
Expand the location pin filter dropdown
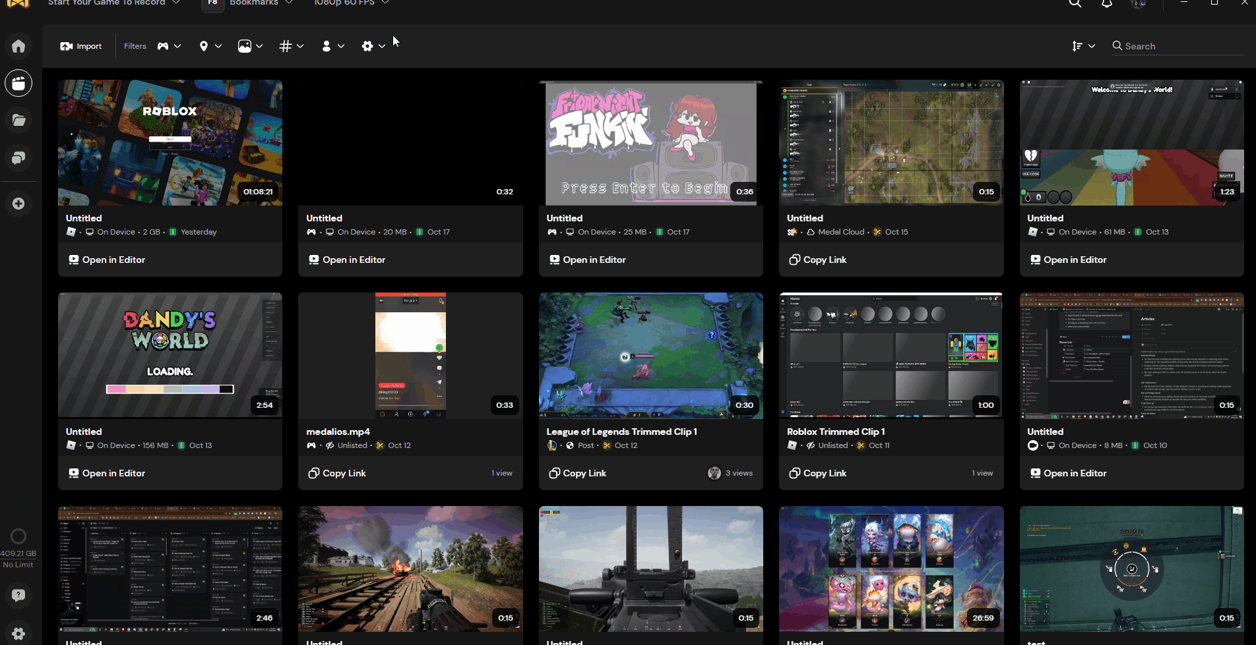point(210,46)
